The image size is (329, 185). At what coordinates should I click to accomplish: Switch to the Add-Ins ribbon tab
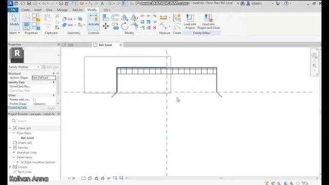point(78,10)
